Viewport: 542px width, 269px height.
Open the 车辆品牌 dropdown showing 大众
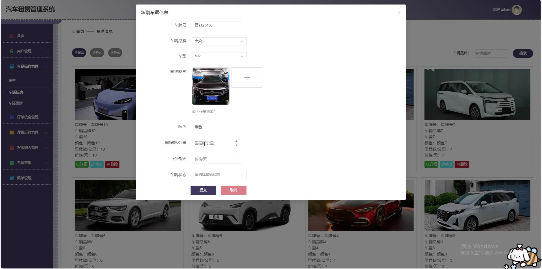pyautogui.click(x=219, y=41)
